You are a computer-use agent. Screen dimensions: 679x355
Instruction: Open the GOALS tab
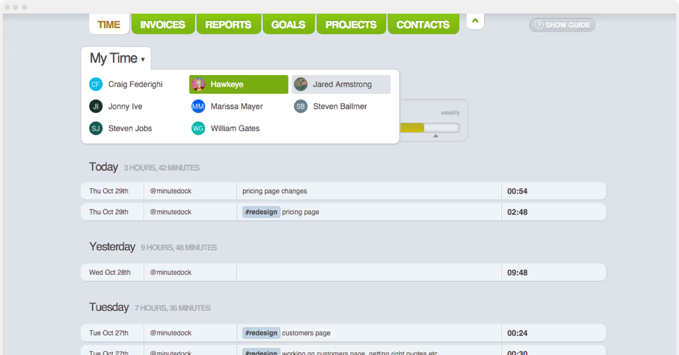click(x=288, y=24)
